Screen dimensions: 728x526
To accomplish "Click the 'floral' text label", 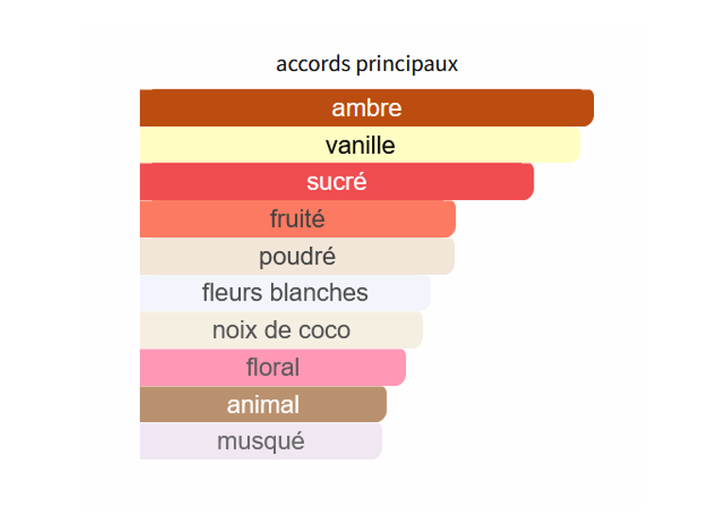I will [x=273, y=367].
